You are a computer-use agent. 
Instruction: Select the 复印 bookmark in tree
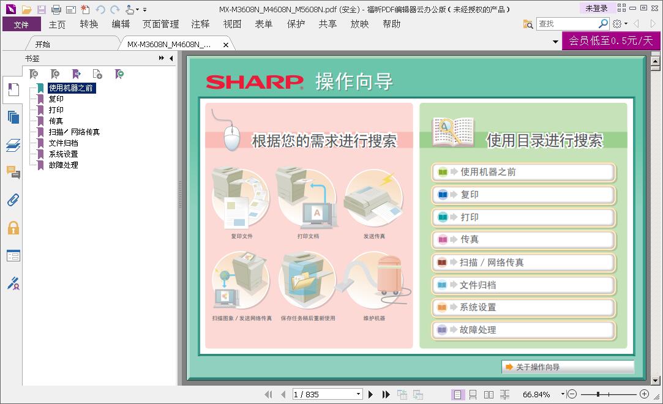point(56,99)
